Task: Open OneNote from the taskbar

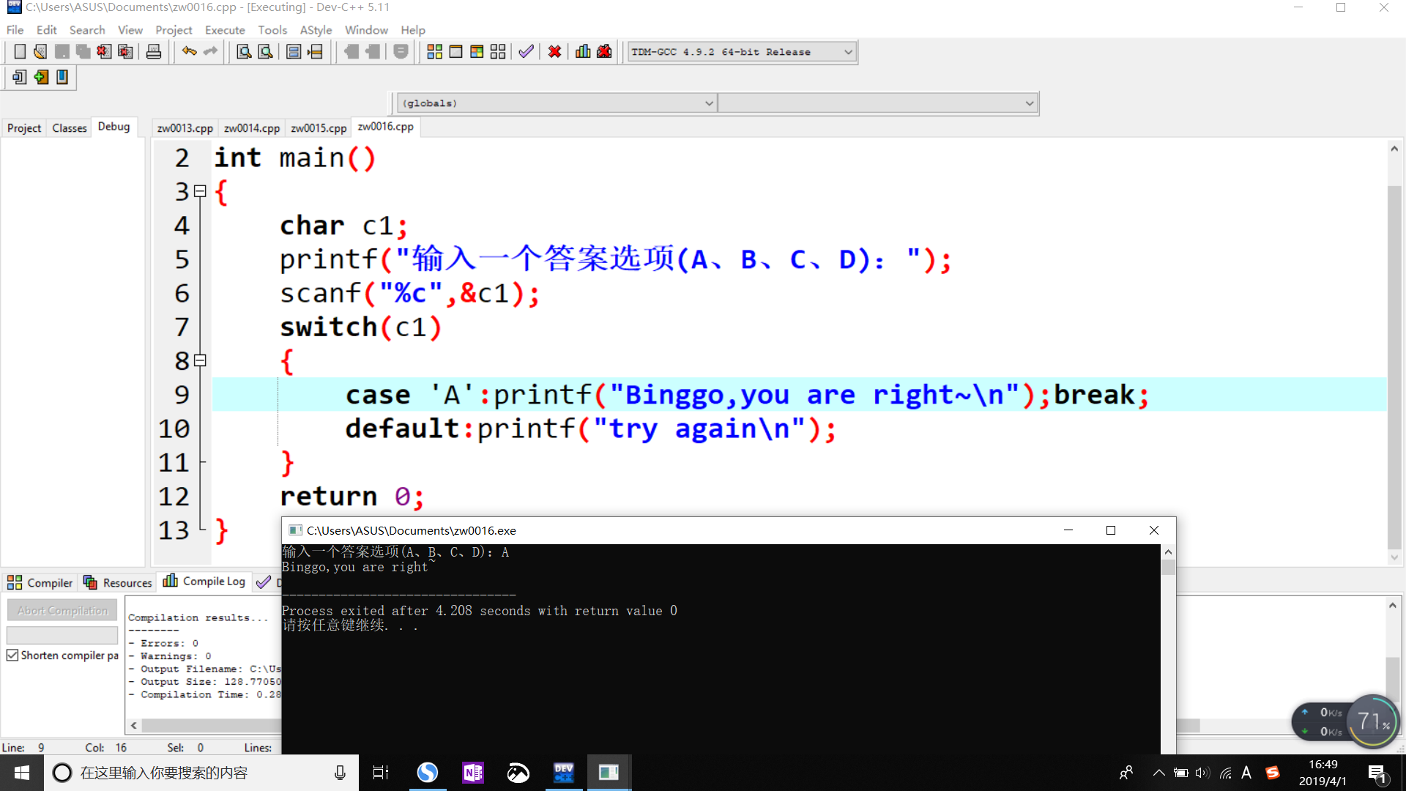Action: [472, 773]
